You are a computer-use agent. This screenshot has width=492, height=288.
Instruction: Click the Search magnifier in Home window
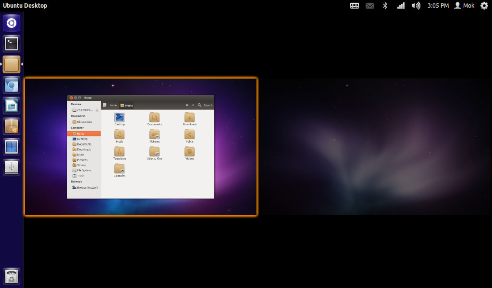tap(199, 105)
